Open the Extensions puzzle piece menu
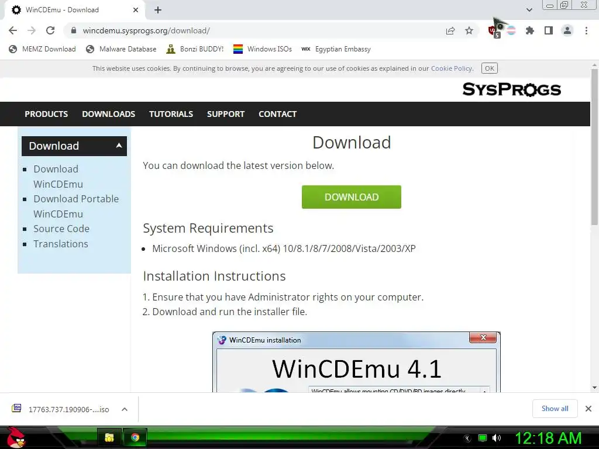The image size is (599, 449). click(530, 30)
